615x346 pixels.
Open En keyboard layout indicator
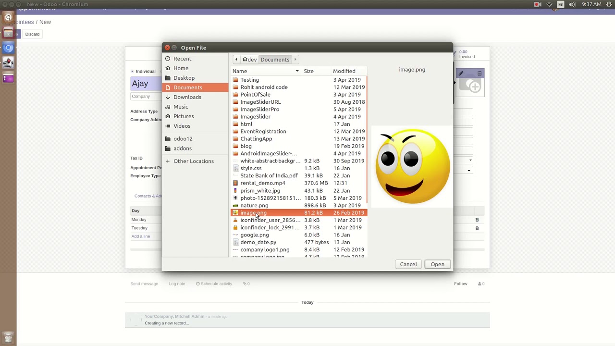click(x=561, y=4)
